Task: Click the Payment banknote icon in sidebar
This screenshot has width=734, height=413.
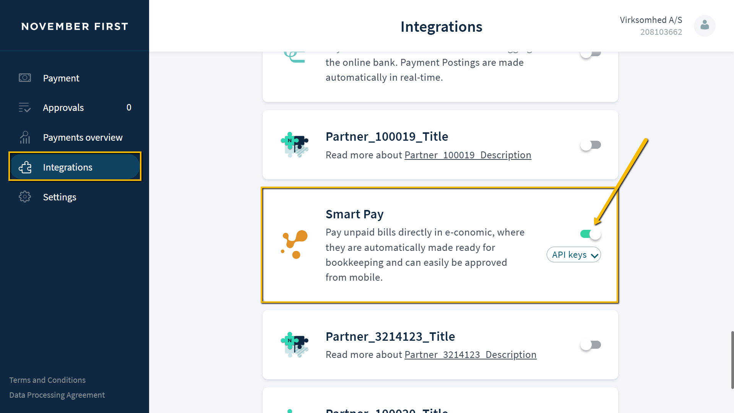Action: click(x=25, y=78)
